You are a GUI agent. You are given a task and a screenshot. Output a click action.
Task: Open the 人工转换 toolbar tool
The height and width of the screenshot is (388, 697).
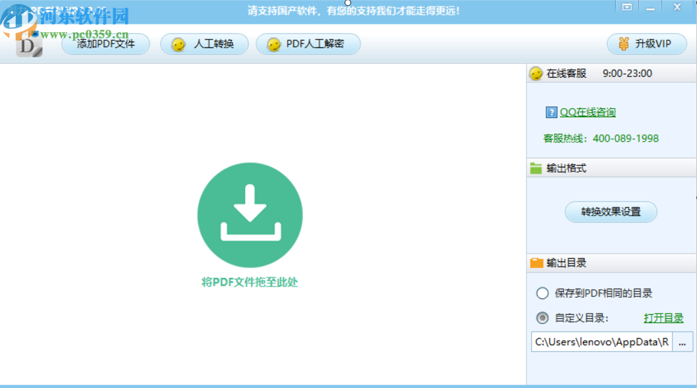(x=204, y=44)
